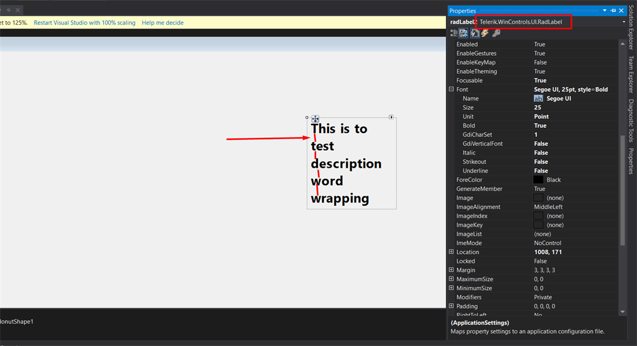The image size is (637, 346).
Task: Click the Focusable value True
Action: pos(540,80)
